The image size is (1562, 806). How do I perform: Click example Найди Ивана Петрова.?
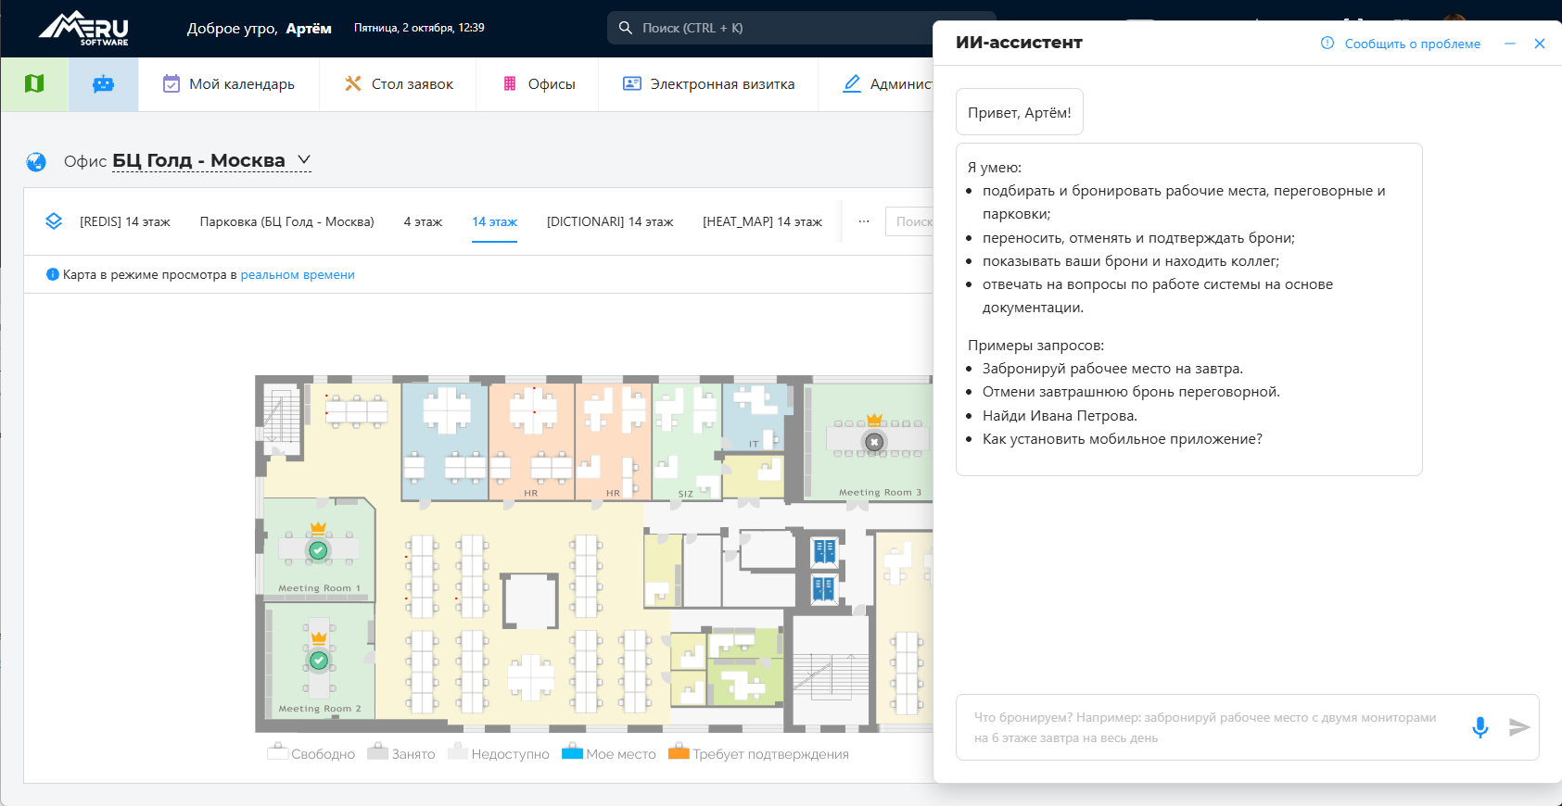tap(1060, 416)
